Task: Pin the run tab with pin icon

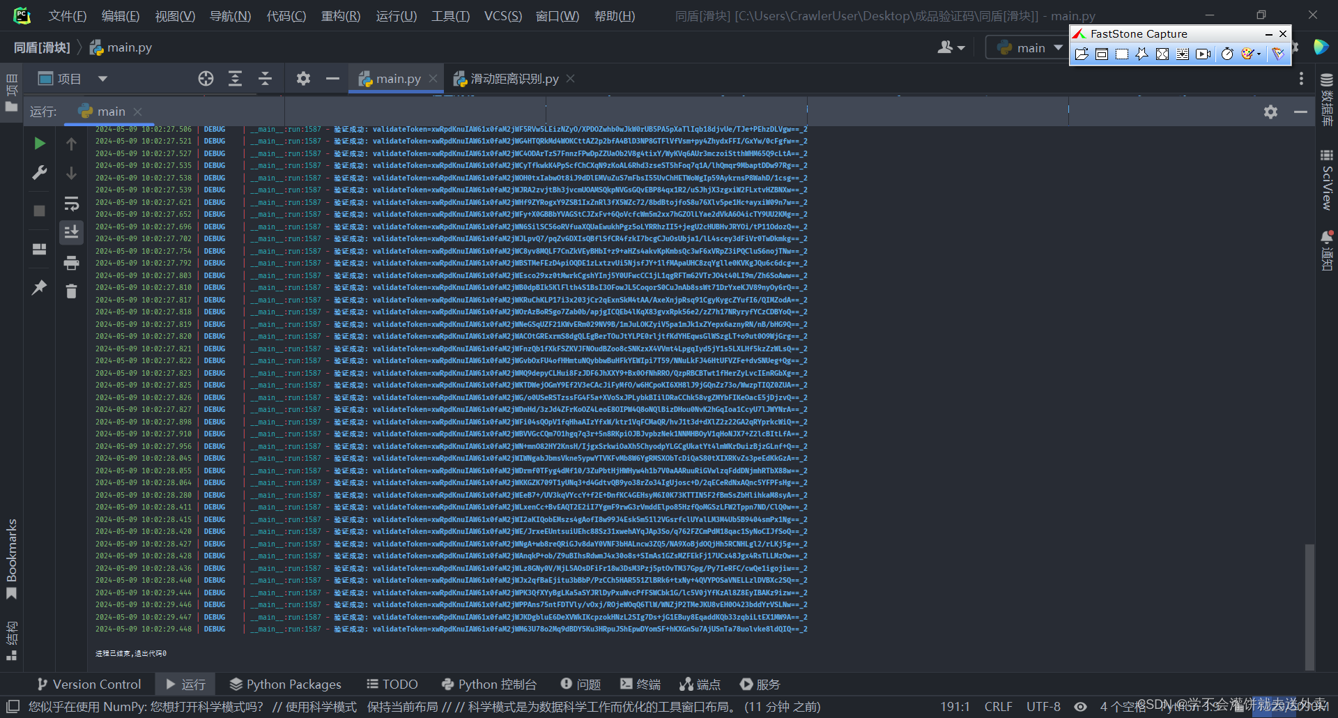Action: pos(40,287)
